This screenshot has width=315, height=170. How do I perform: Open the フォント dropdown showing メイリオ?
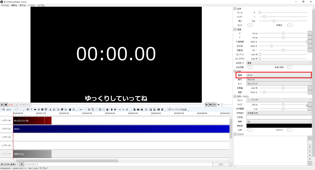(x=279, y=100)
